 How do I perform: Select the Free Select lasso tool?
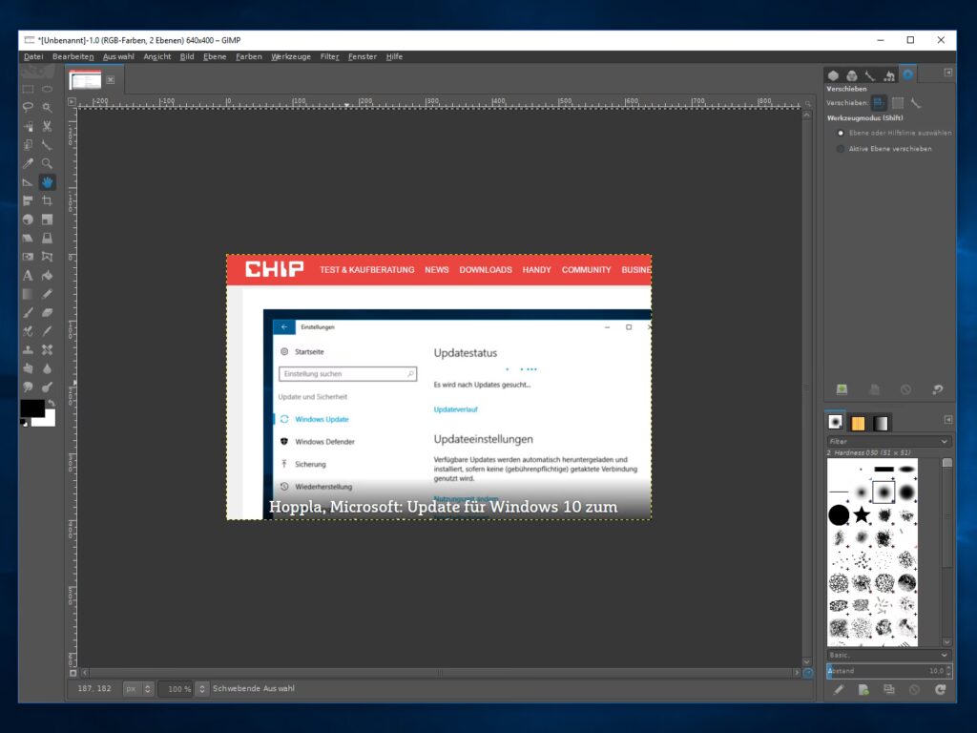click(x=28, y=108)
